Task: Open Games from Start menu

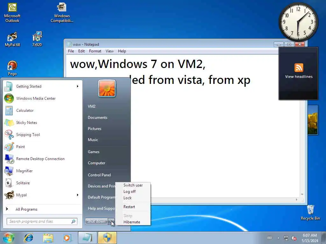Action: tap(93, 152)
